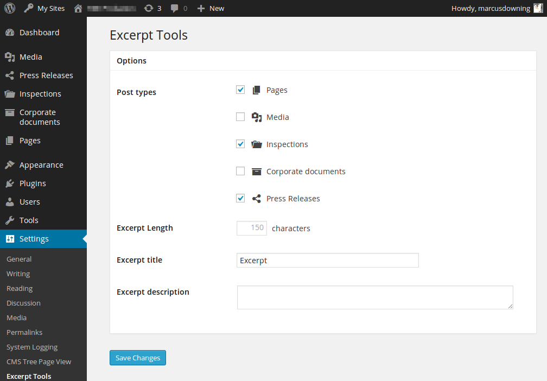Open Media settings submenu link

point(16,317)
